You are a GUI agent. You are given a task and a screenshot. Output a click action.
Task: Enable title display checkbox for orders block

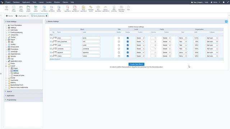[119, 56]
